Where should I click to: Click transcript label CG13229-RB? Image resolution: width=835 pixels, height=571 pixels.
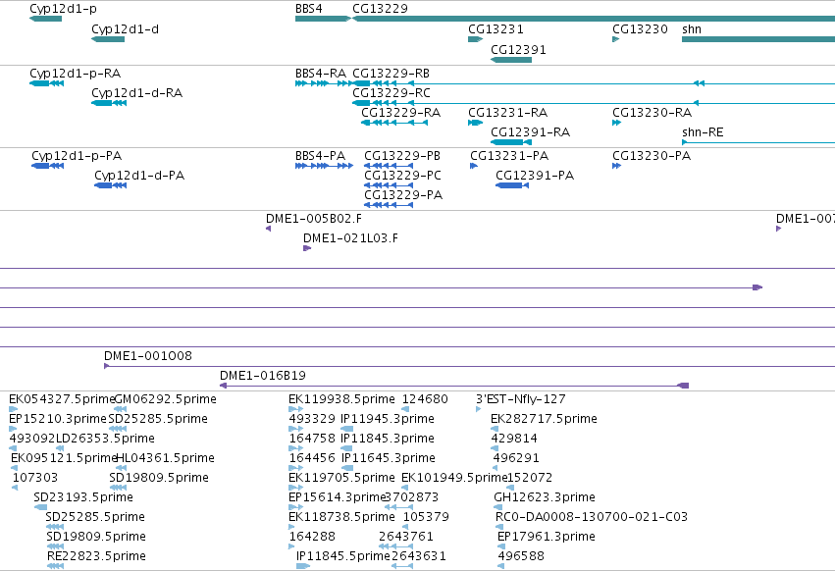391,74
